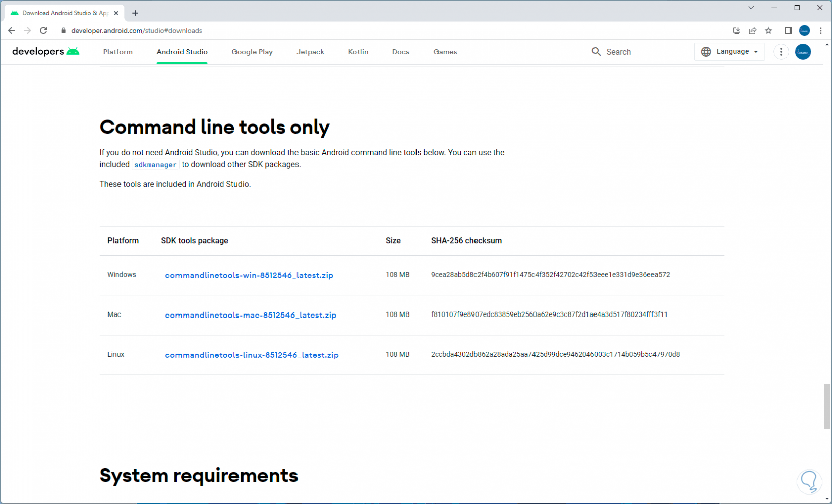The height and width of the screenshot is (504, 832).
Task: Share this page from the address bar
Action: coord(752,31)
